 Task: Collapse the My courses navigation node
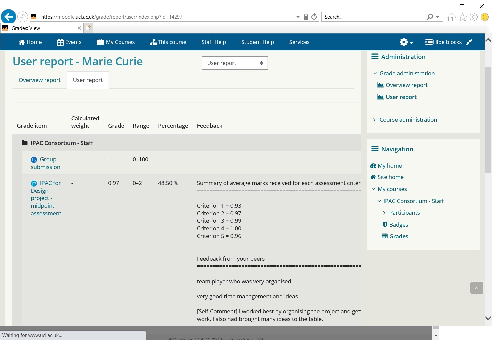[373, 189]
